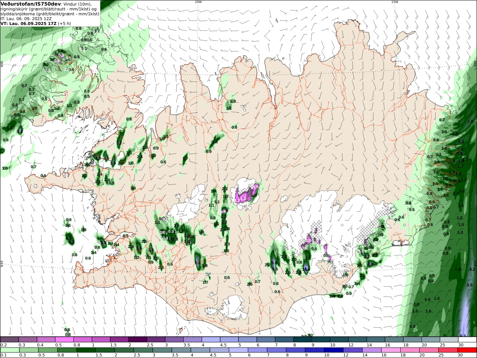Pick the sleet/snow scale swatch starting at 5
The height and width of the screenshot is (358, 477).
pos(247,339)
